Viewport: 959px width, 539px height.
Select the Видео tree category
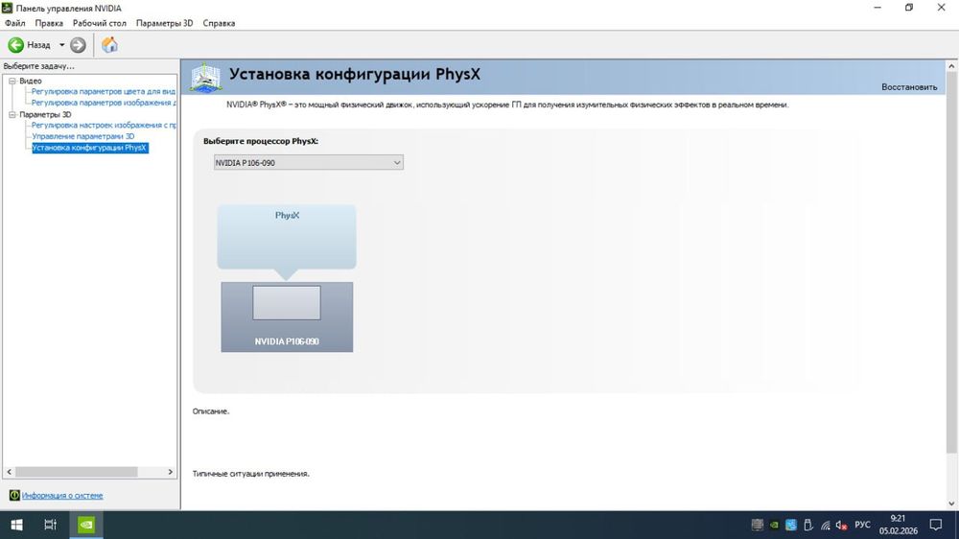pos(31,81)
